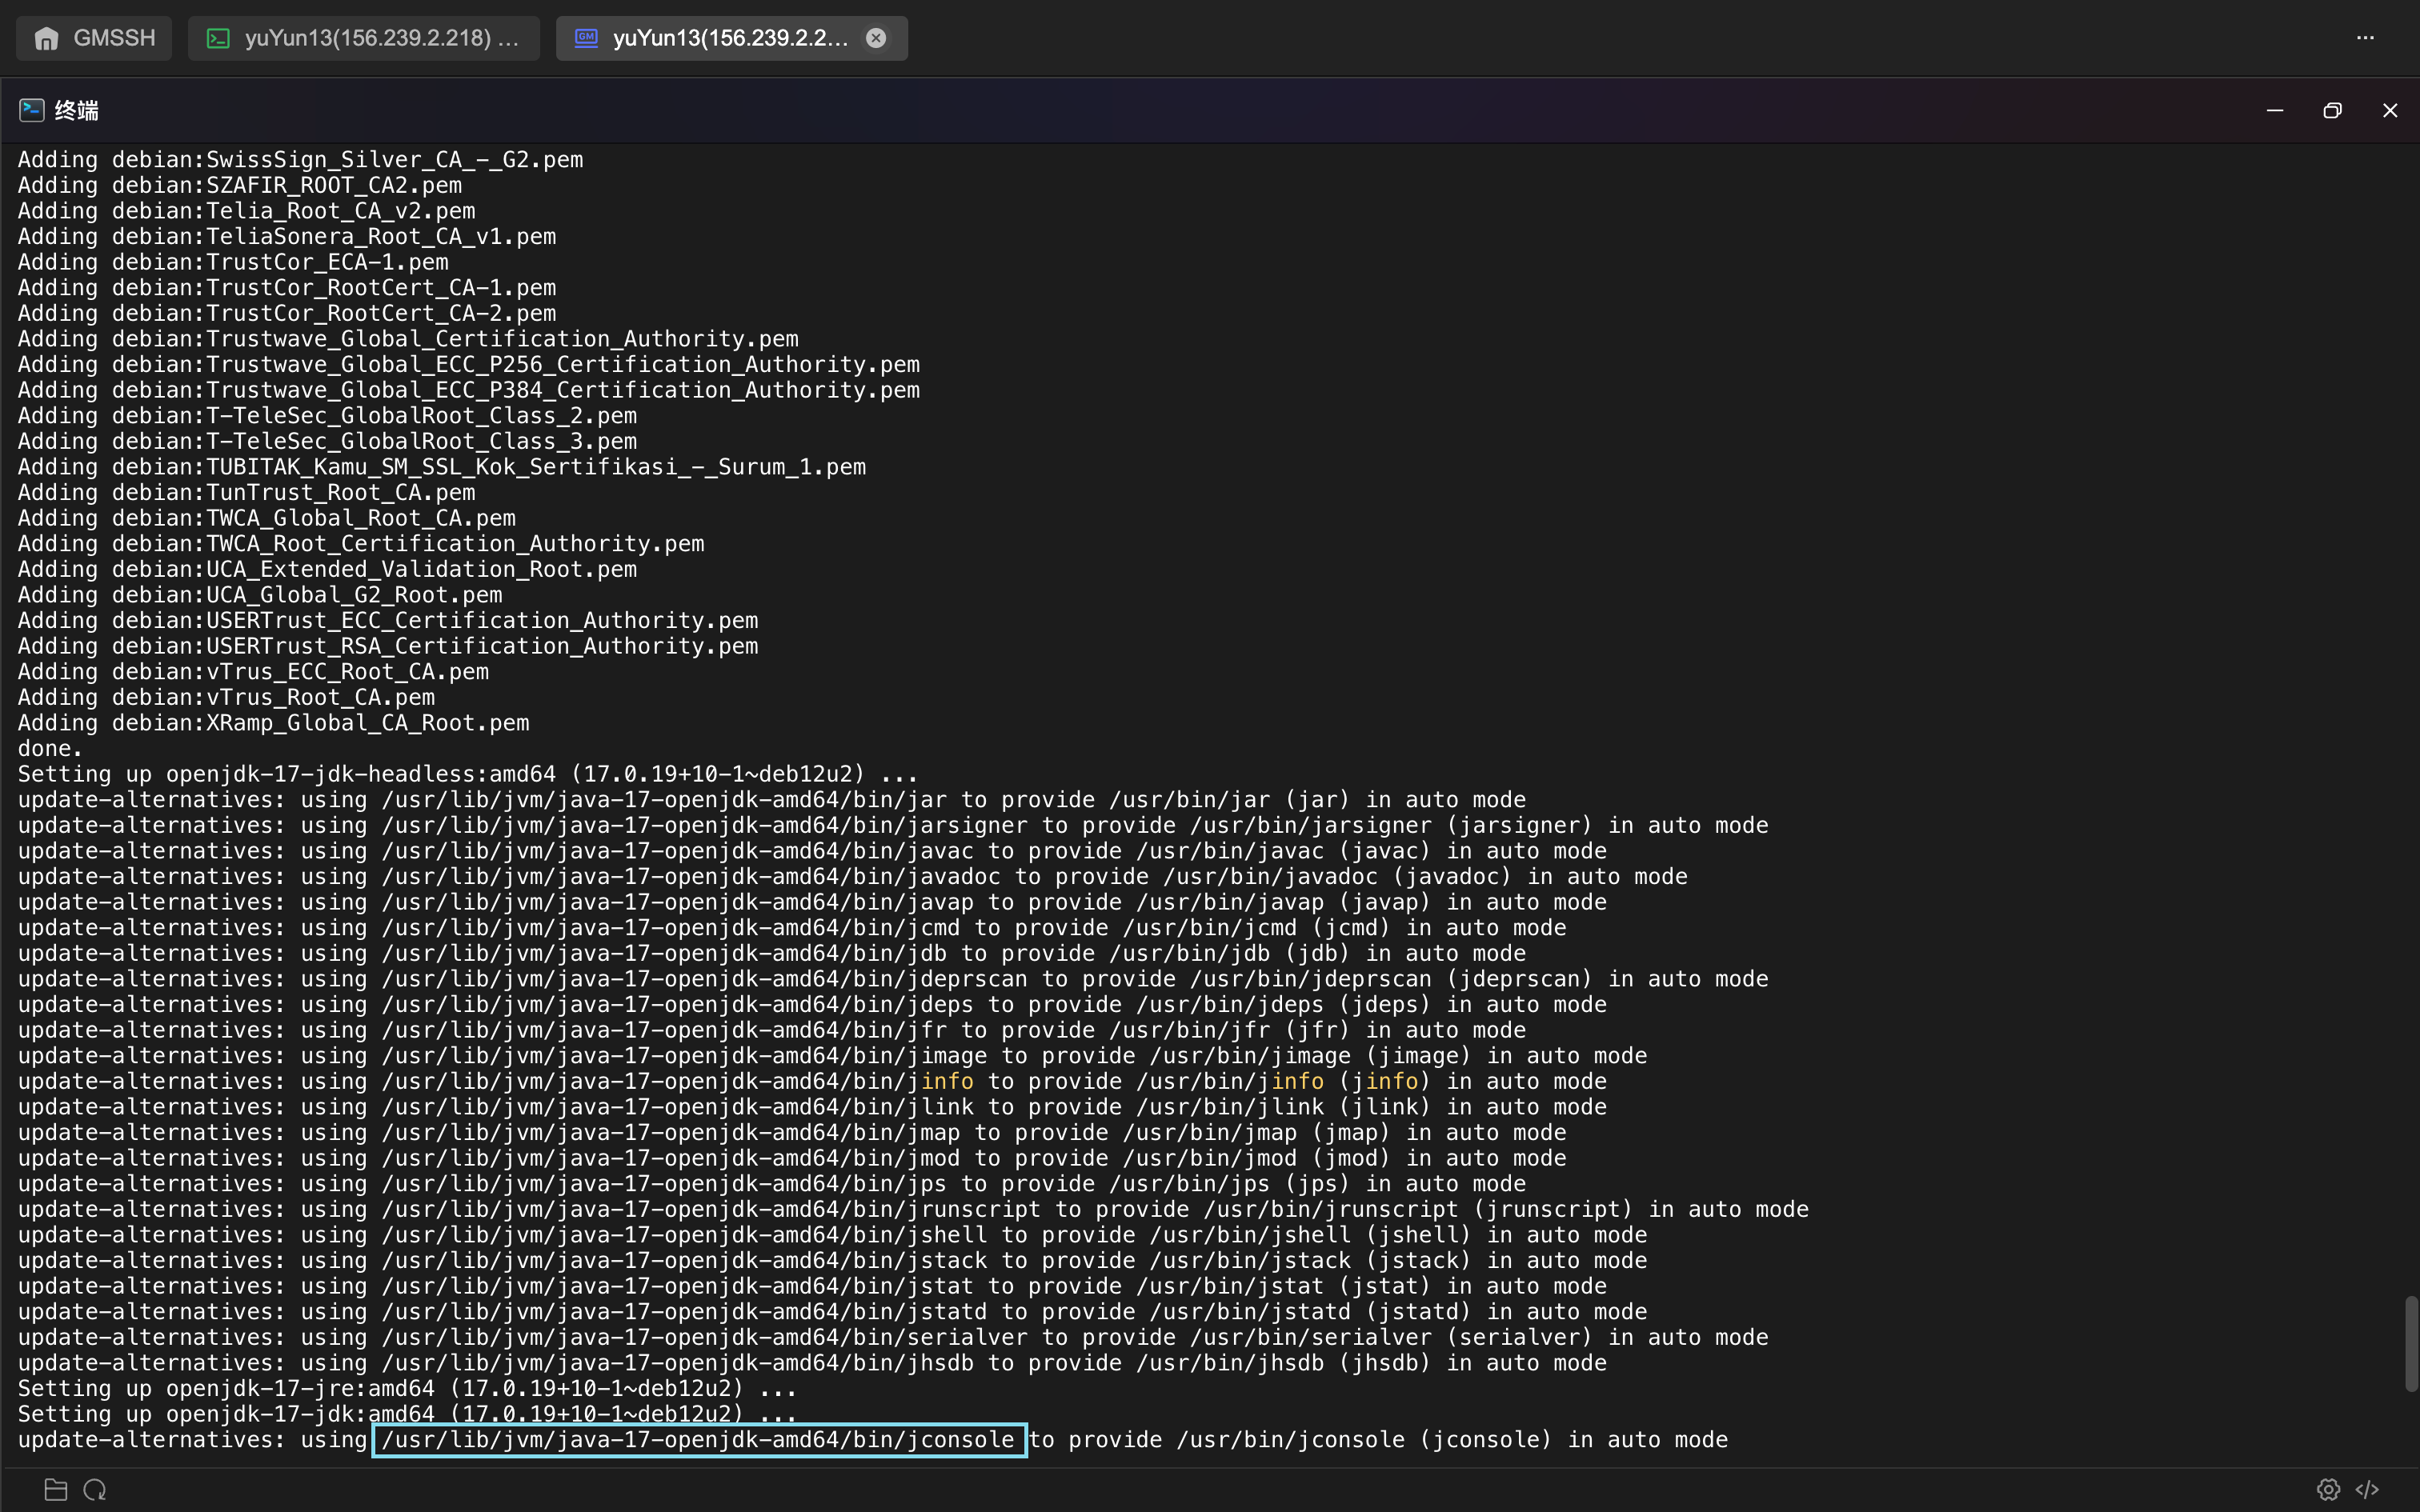
Task: Click the GMSSH home icon
Action: [46, 38]
